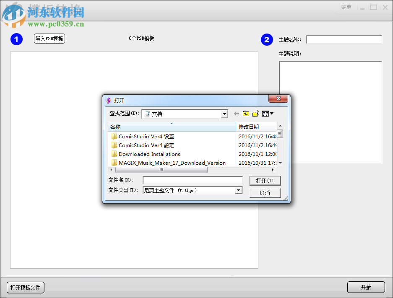Click the Create New Folder icon

point(255,113)
